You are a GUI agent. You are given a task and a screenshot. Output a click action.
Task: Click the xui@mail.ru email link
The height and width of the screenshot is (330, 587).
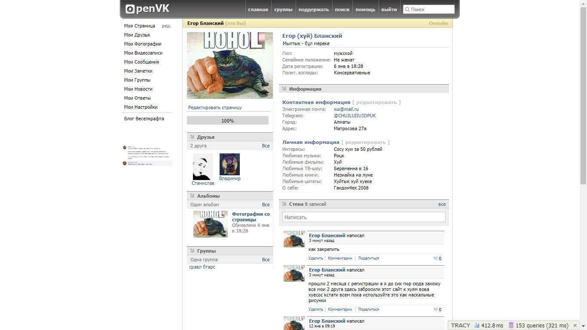(346, 109)
